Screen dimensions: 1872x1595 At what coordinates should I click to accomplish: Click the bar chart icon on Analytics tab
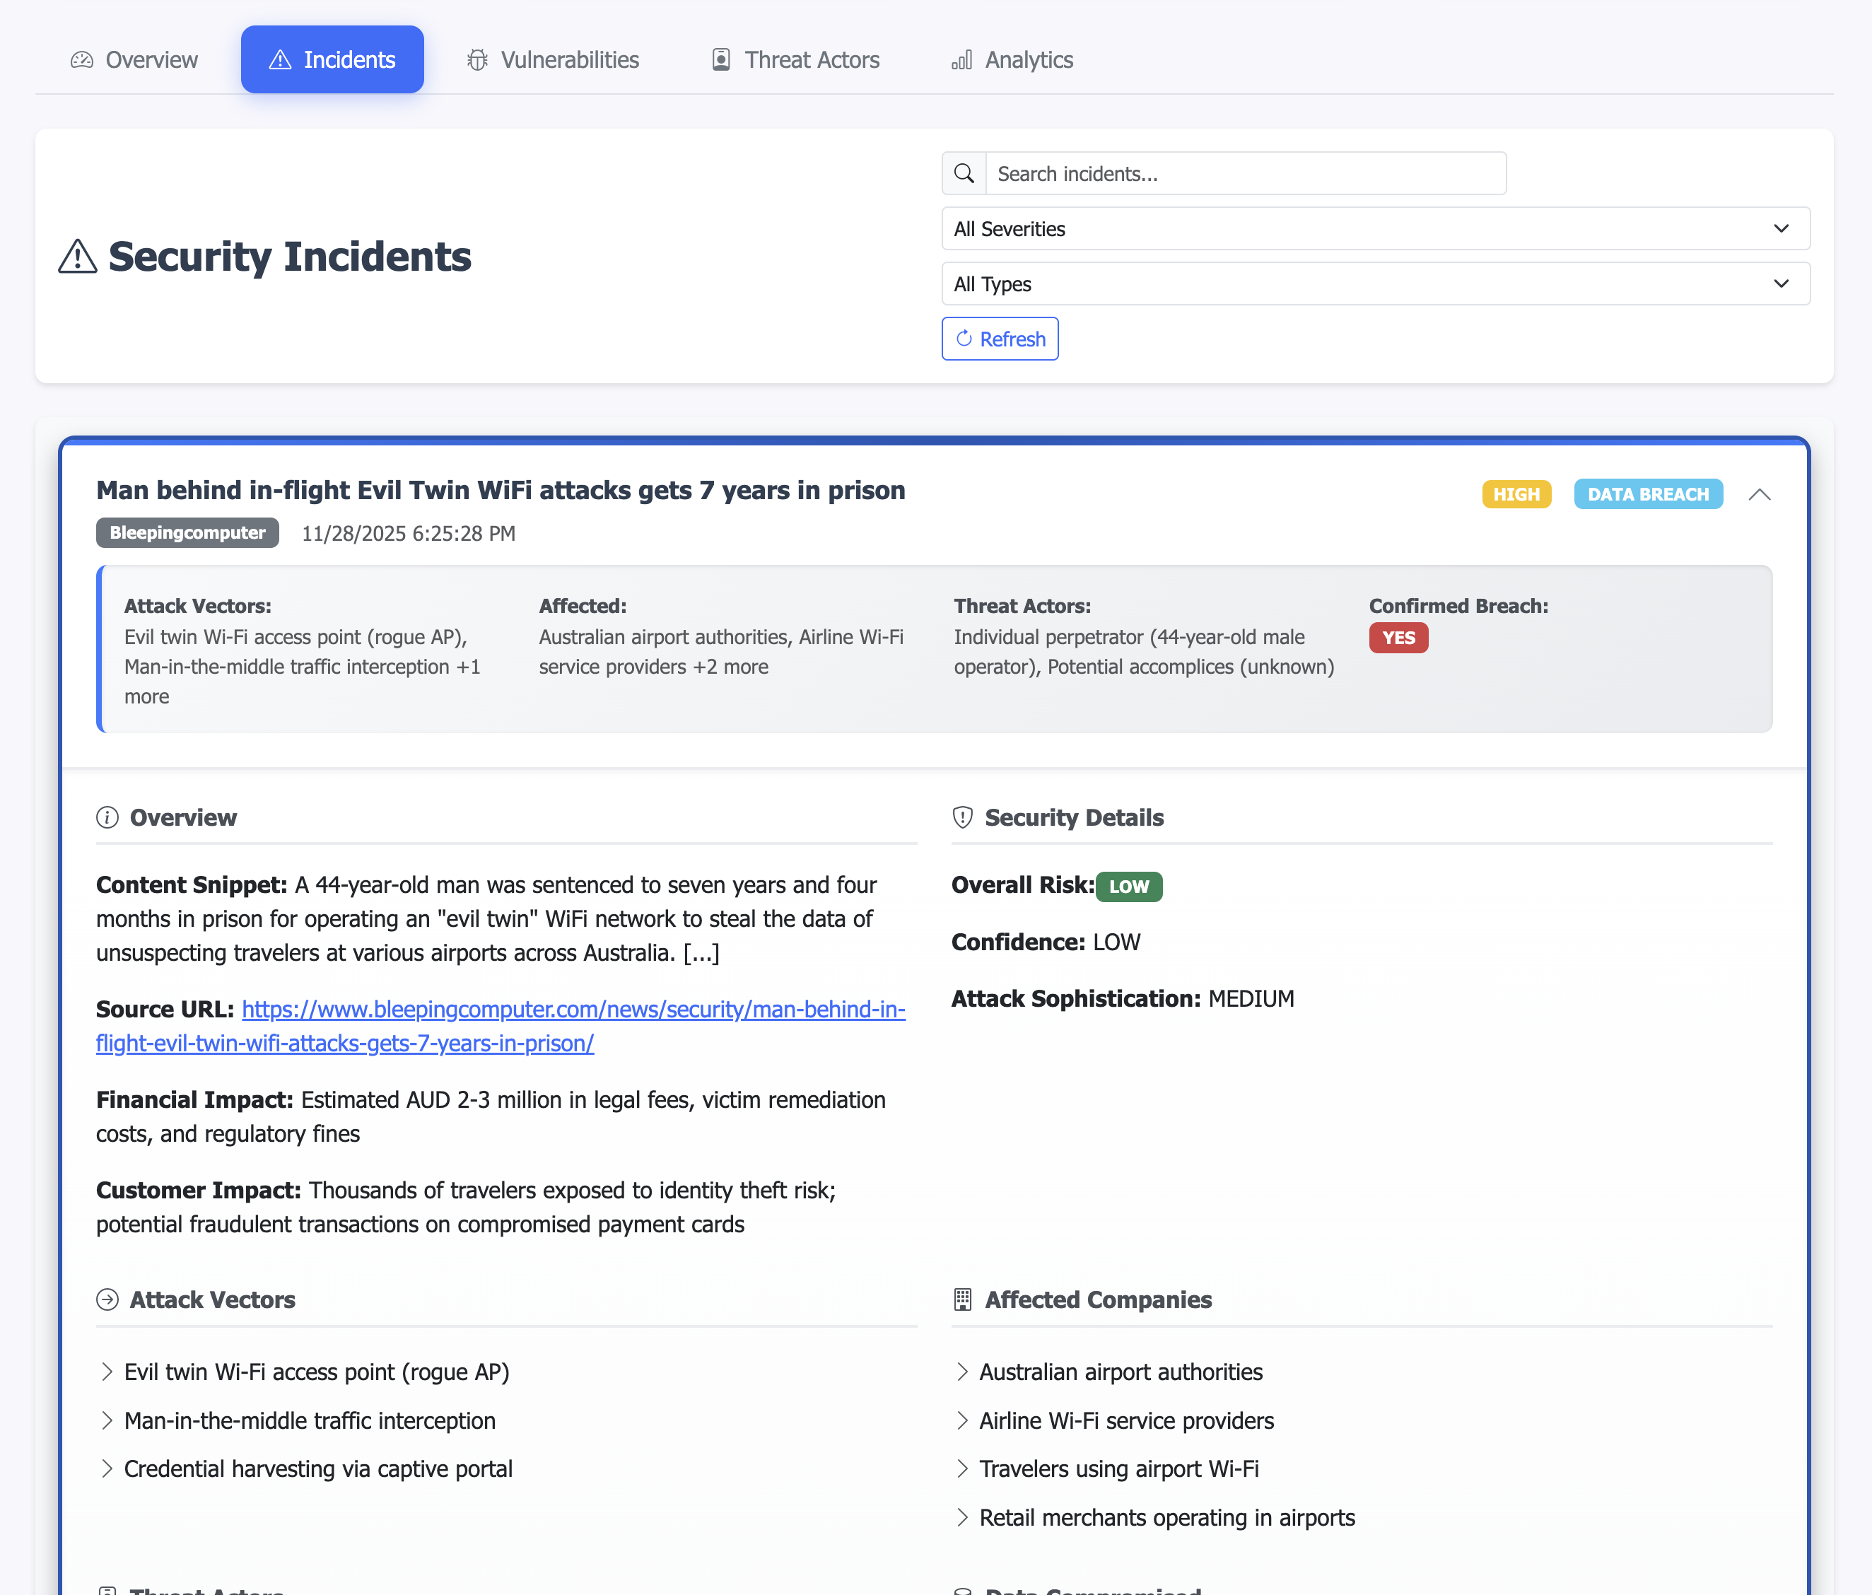pos(961,59)
